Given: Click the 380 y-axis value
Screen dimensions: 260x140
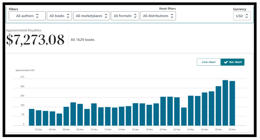Looking at the screenshot, I should [22, 86].
